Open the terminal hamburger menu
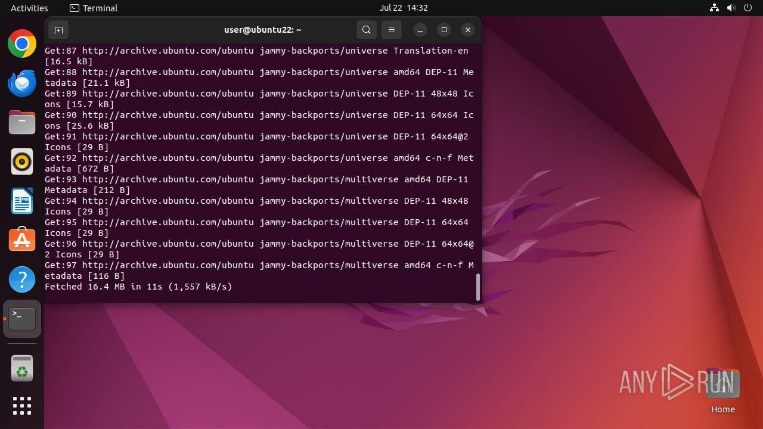The height and width of the screenshot is (429, 763). [392, 30]
